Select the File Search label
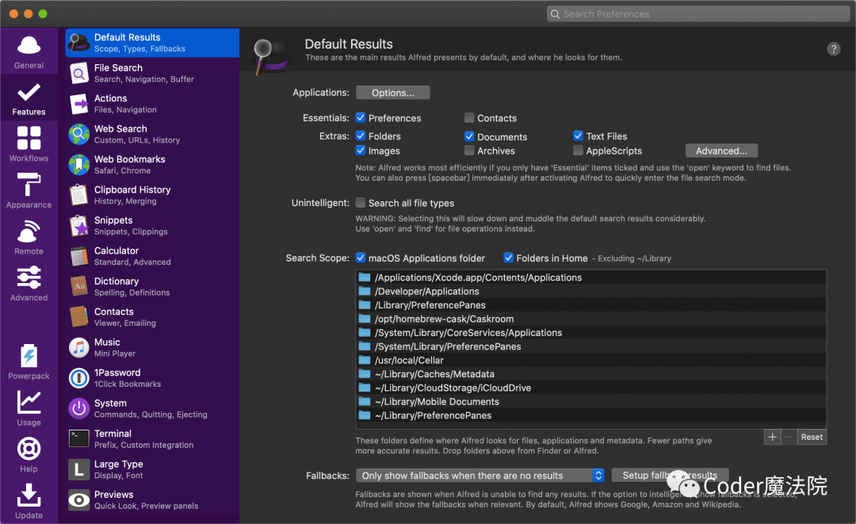The height and width of the screenshot is (524, 856). pyautogui.click(x=118, y=67)
